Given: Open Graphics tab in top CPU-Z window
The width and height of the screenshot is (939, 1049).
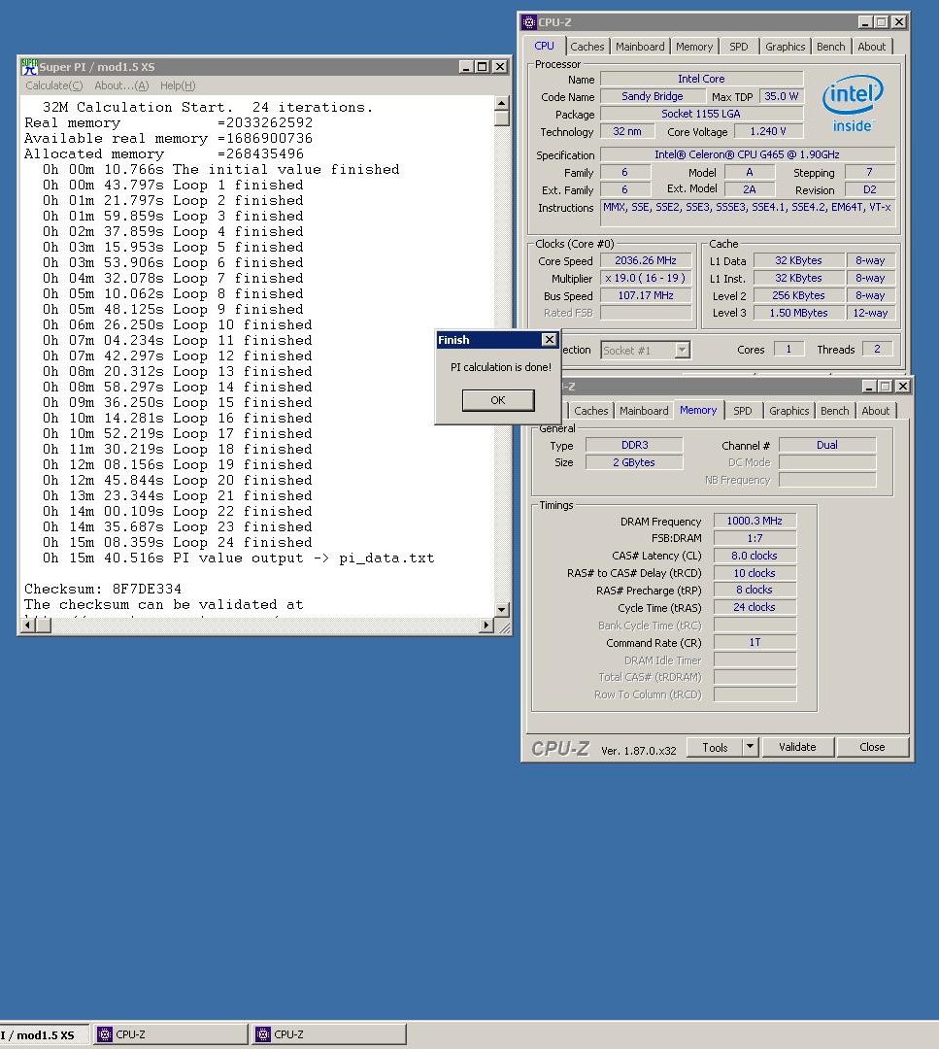Looking at the screenshot, I should [x=786, y=47].
